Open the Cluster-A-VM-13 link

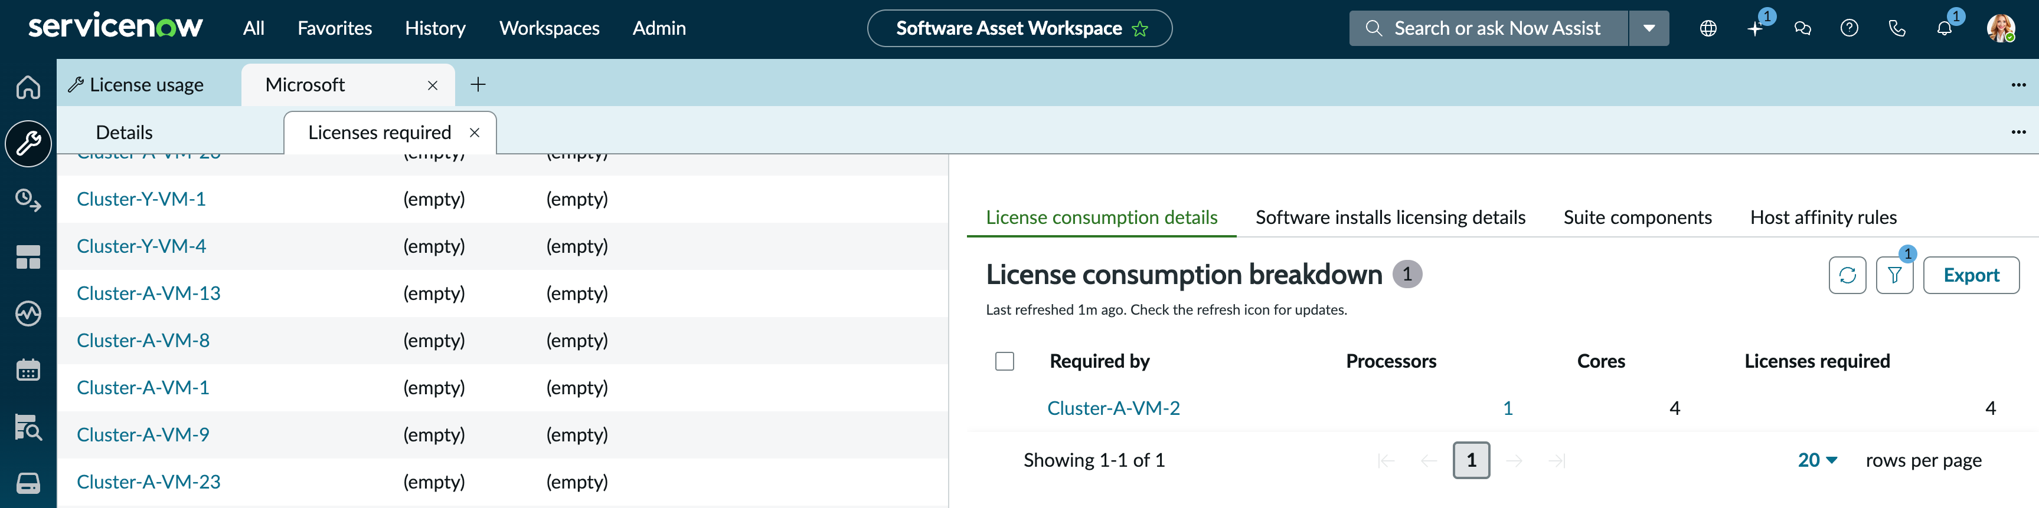148,294
